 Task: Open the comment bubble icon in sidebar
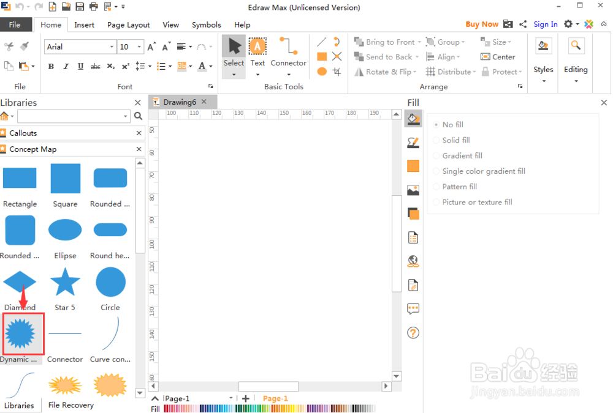click(413, 309)
